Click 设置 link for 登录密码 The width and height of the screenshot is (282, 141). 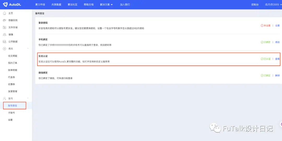277,26
